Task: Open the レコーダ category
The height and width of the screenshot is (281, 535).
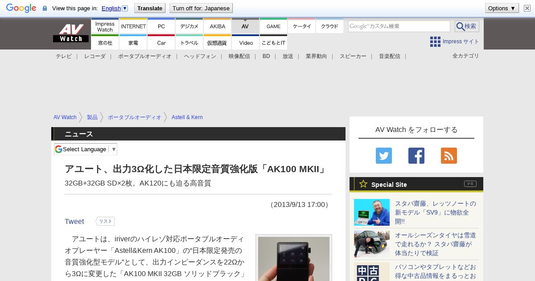Action: click(x=95, y=56)
